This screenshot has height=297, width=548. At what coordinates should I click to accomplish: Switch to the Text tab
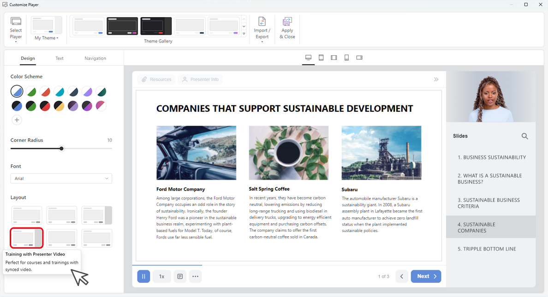(x=59, y=58)
